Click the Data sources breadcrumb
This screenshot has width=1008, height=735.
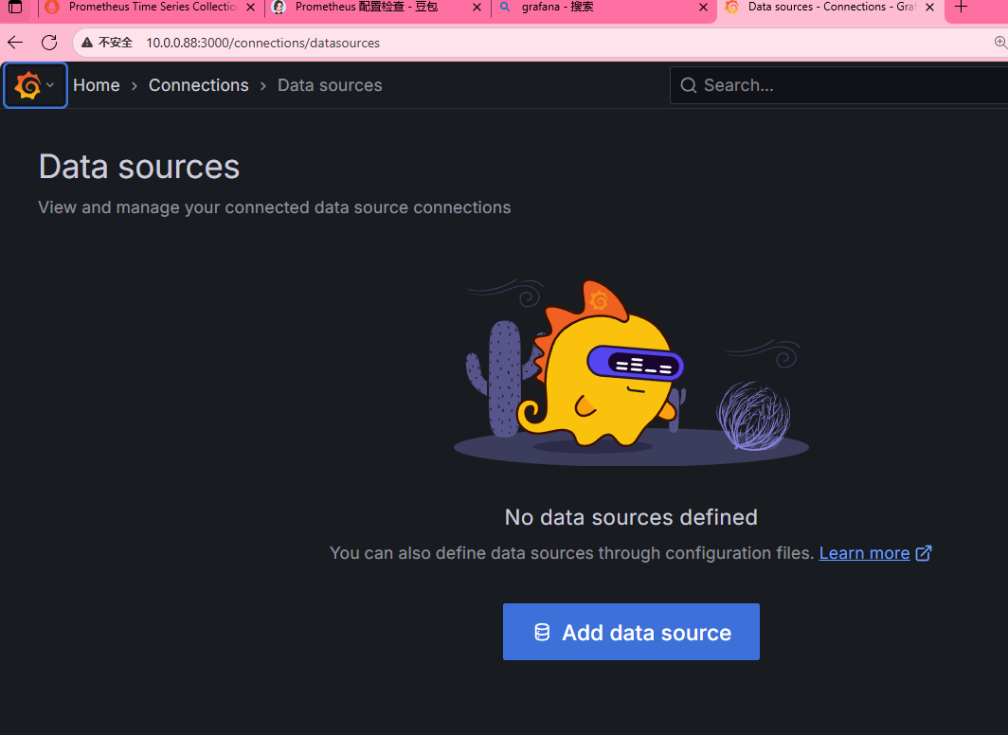(330, 85)
